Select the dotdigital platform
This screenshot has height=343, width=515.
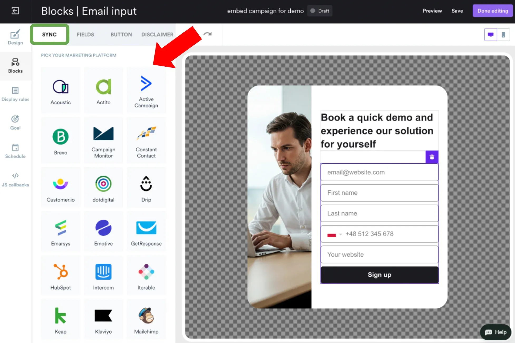point(103,187)
